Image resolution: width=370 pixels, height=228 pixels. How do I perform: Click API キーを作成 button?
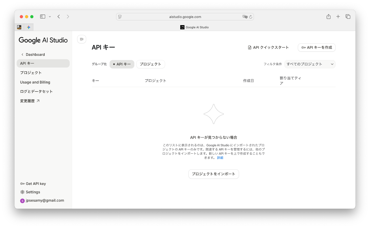pyautogui.click(x=317, y=48)
